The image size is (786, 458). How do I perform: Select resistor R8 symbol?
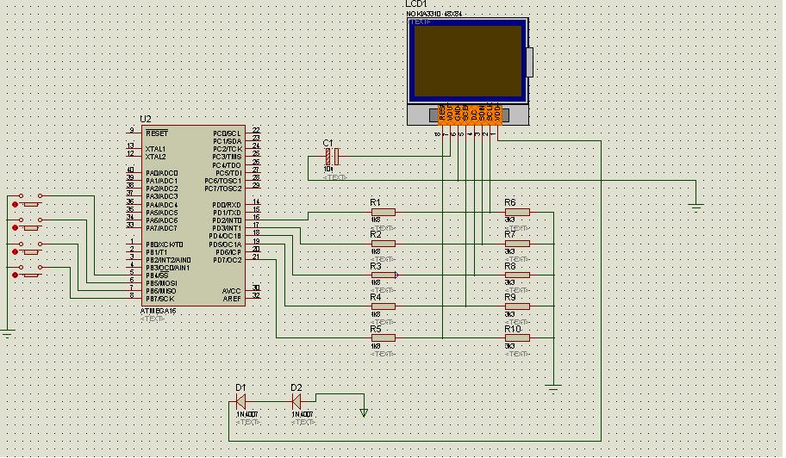click(x=517, y=275)
